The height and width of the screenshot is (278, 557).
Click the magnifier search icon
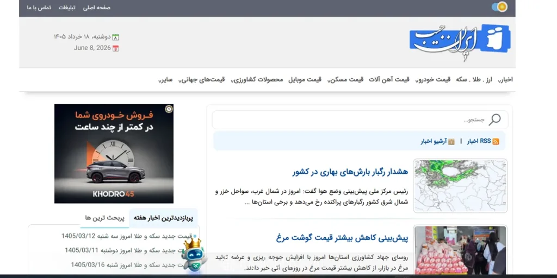point(494,120)
